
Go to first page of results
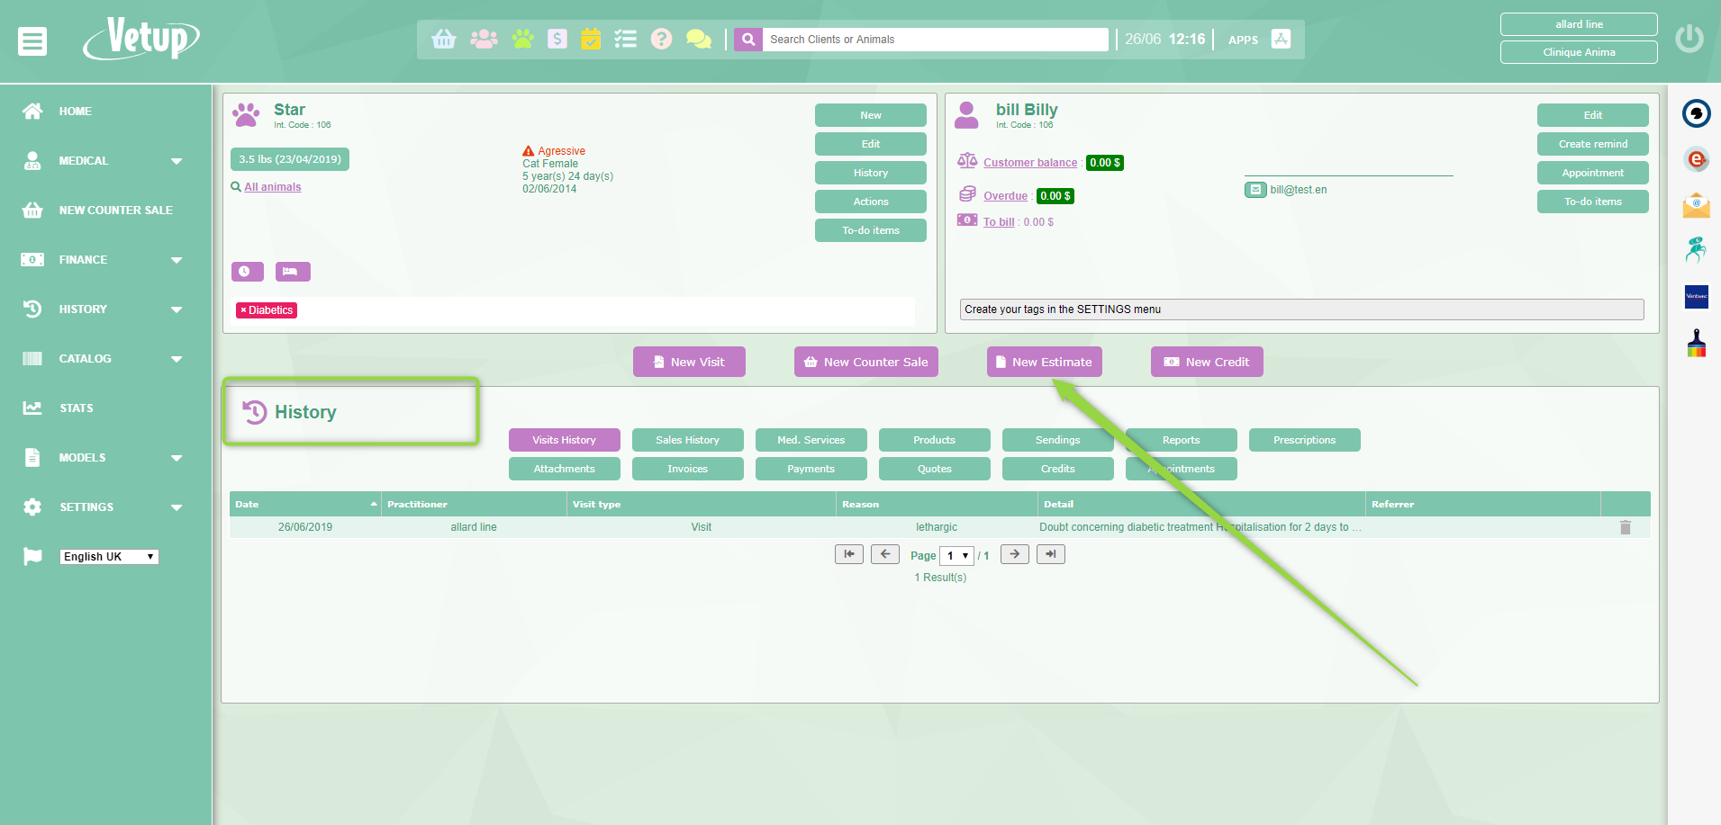tap(849, 554)
